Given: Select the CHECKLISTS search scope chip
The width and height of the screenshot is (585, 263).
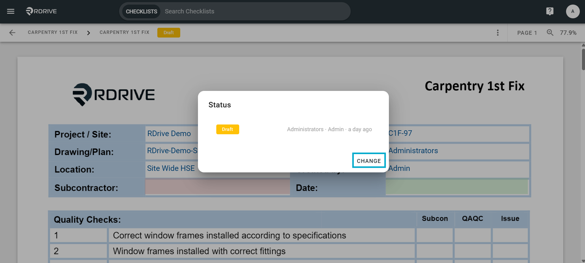Looking at the screenshot, I should click(x=141, y=11).
